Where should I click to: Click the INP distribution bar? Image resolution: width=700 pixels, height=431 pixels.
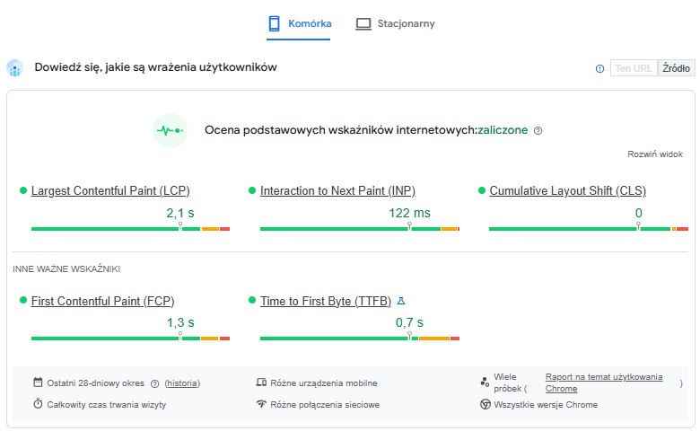(x=360, y=229)
